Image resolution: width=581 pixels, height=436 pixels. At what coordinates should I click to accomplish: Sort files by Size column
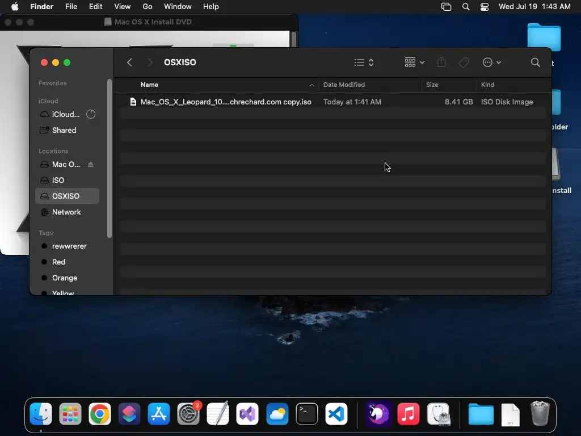tap(432, 85)
